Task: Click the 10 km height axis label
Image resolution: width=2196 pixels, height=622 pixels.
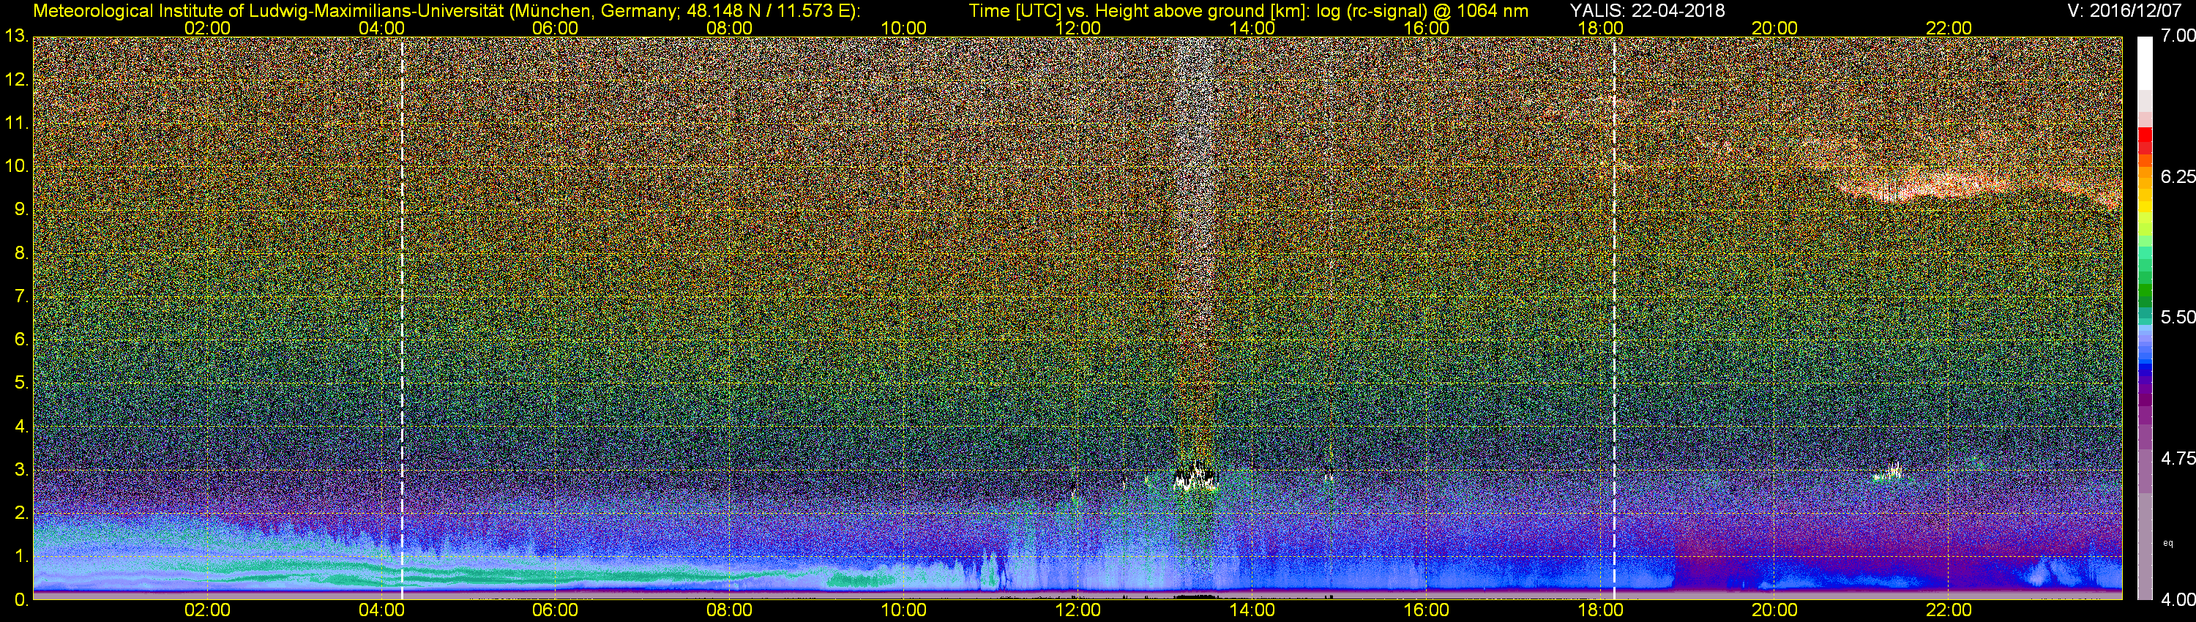Action: point(15,166)
